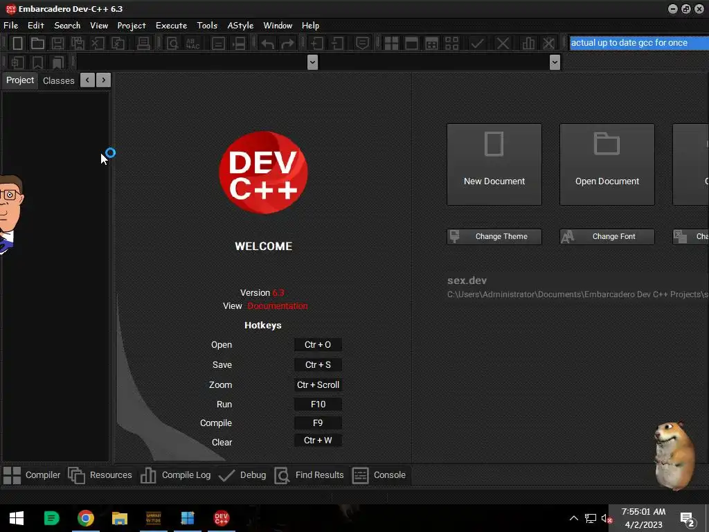Click the Change Theme button

coord(494,237)
